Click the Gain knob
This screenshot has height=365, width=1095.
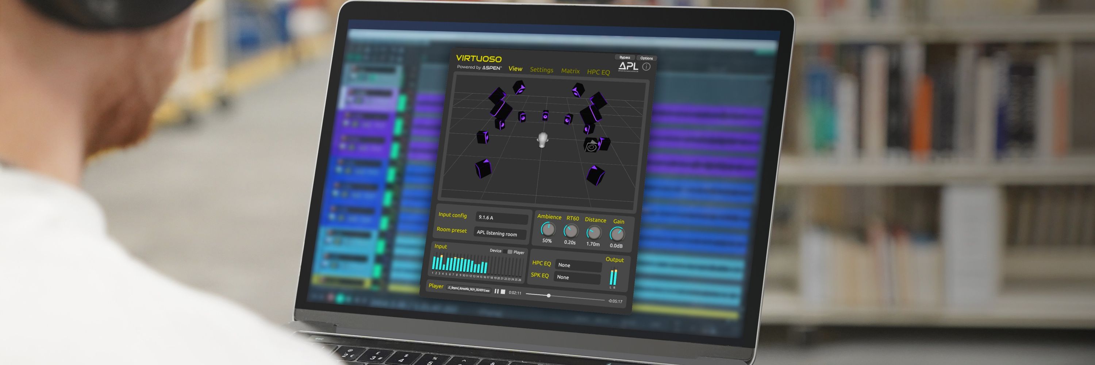coord(617,235)
